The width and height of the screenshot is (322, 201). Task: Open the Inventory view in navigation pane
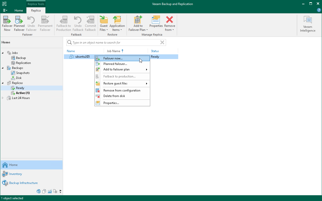[x=31, y=174]
